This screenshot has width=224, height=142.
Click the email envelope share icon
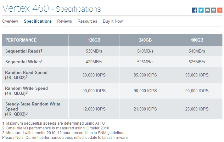[x=207, y=10]
